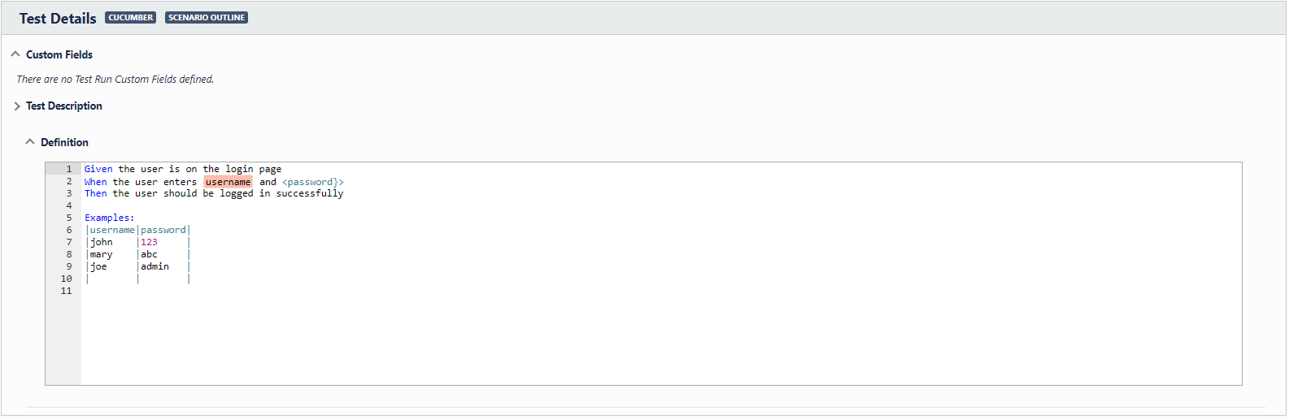1289x419 pixels.
Task: Click the highlighted username word in line 2
Action: click(229, 182)
